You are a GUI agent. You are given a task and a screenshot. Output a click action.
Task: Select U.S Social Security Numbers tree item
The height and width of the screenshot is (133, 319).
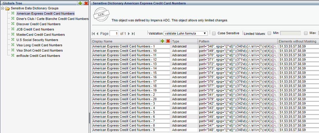pyautogui.click(x=37, y=40)
